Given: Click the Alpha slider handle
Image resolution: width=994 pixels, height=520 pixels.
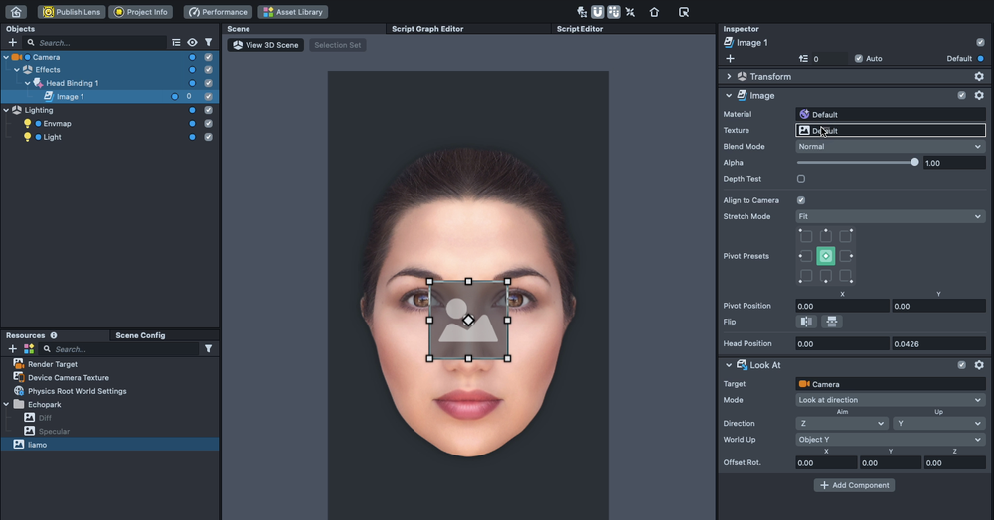Looking at the screenshot, I should pos(914,163).
